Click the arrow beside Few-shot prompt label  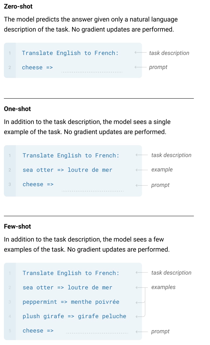point(141,331)
